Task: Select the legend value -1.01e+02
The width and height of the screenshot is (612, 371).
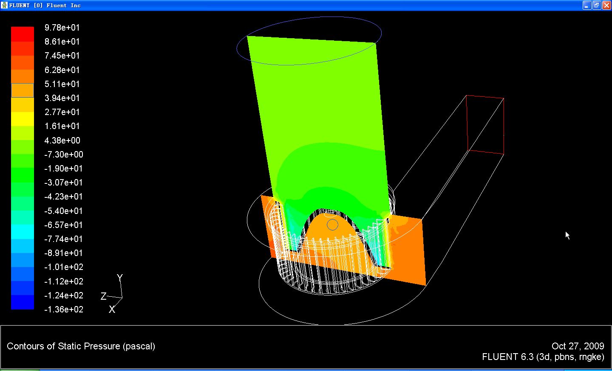Action: click(64, 267)
